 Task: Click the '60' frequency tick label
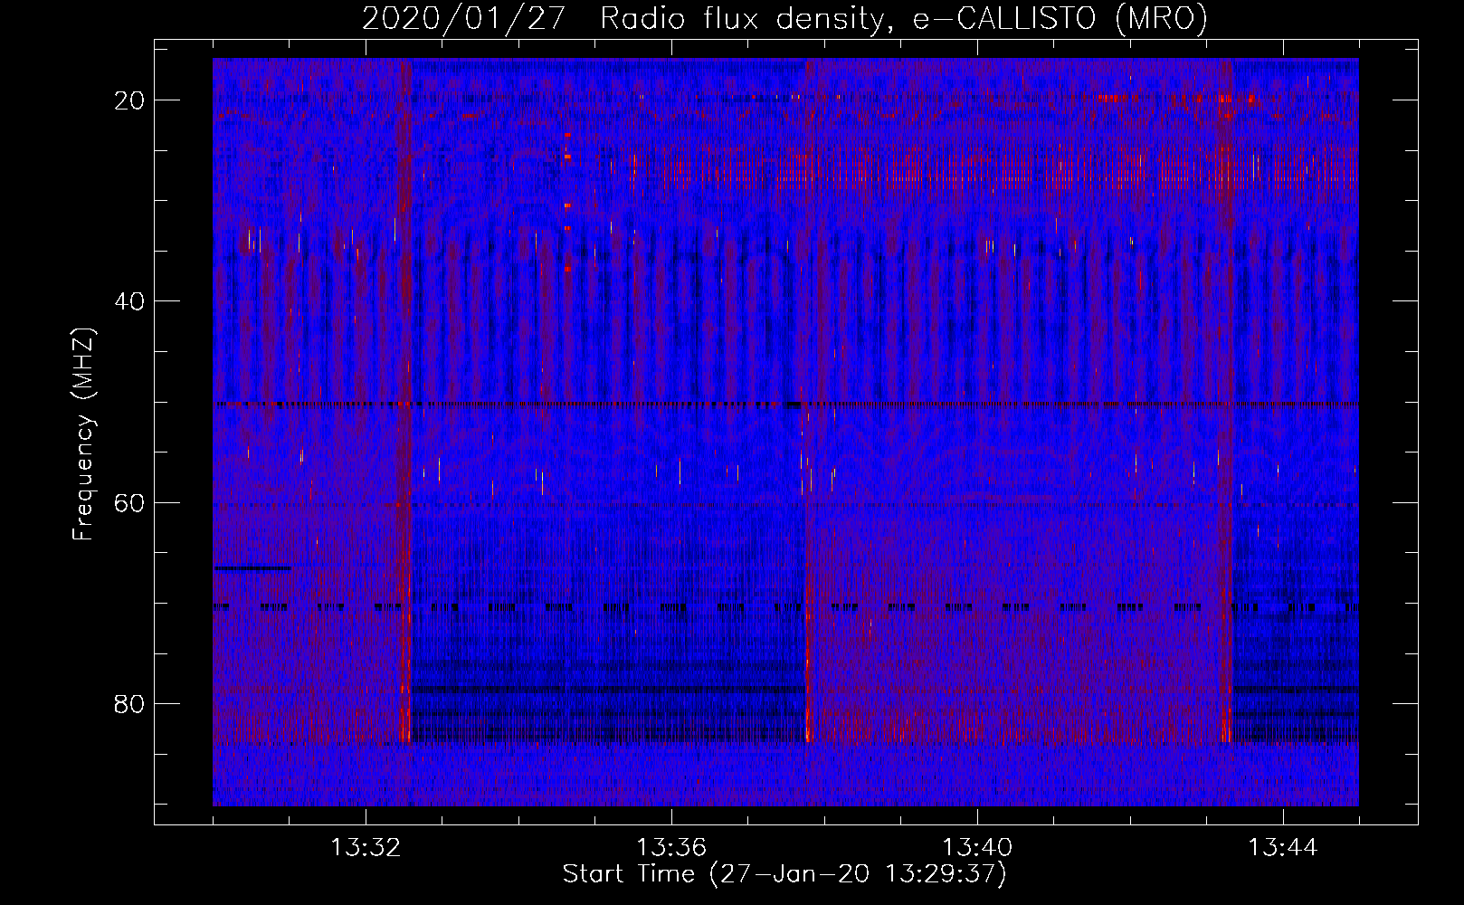[130, 502]
